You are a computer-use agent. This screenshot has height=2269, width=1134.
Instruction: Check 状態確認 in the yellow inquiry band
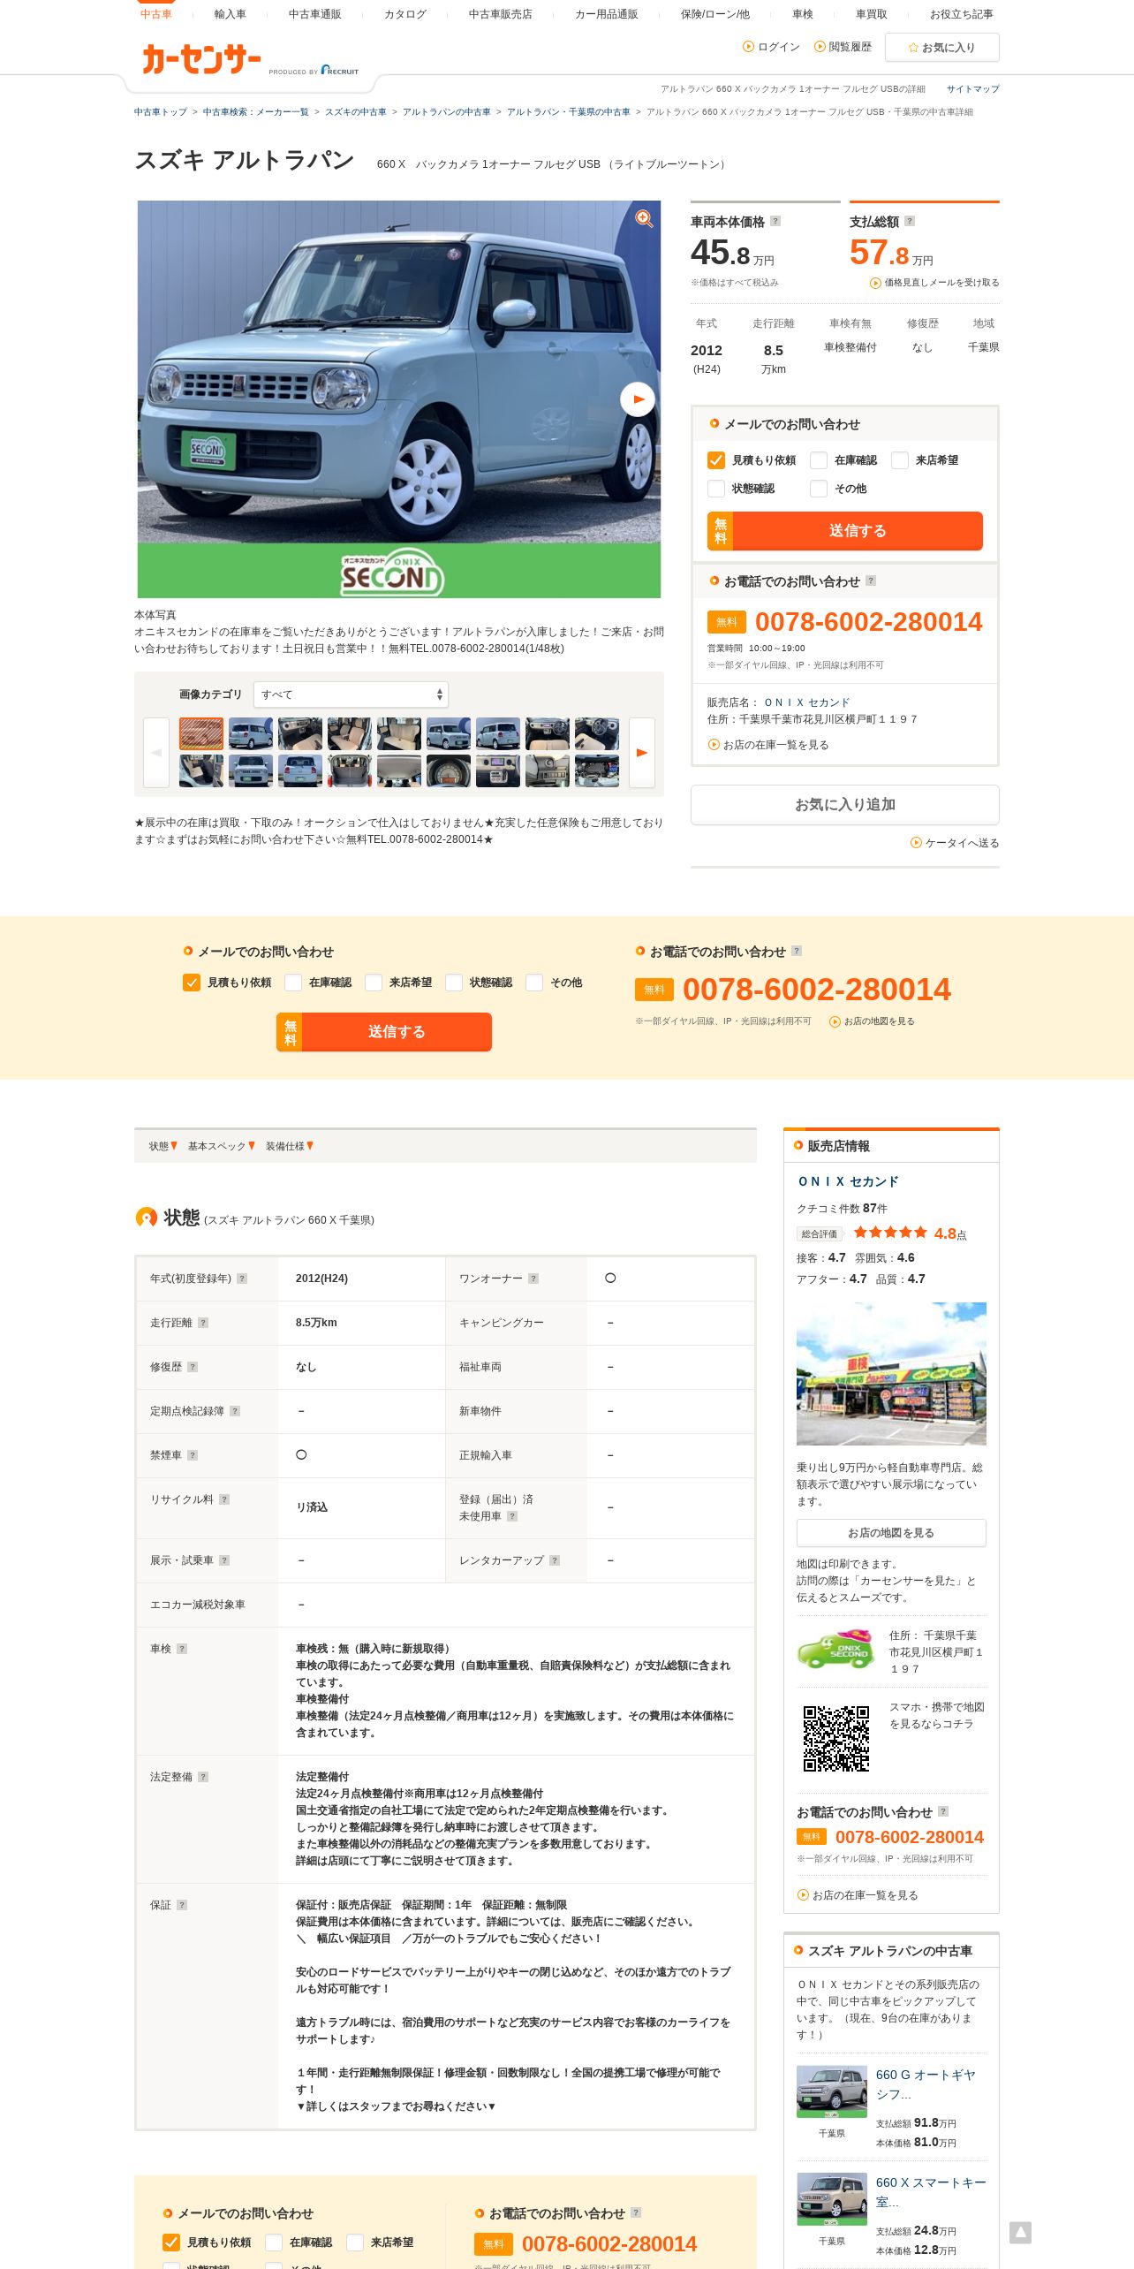(x=454, y=983)
